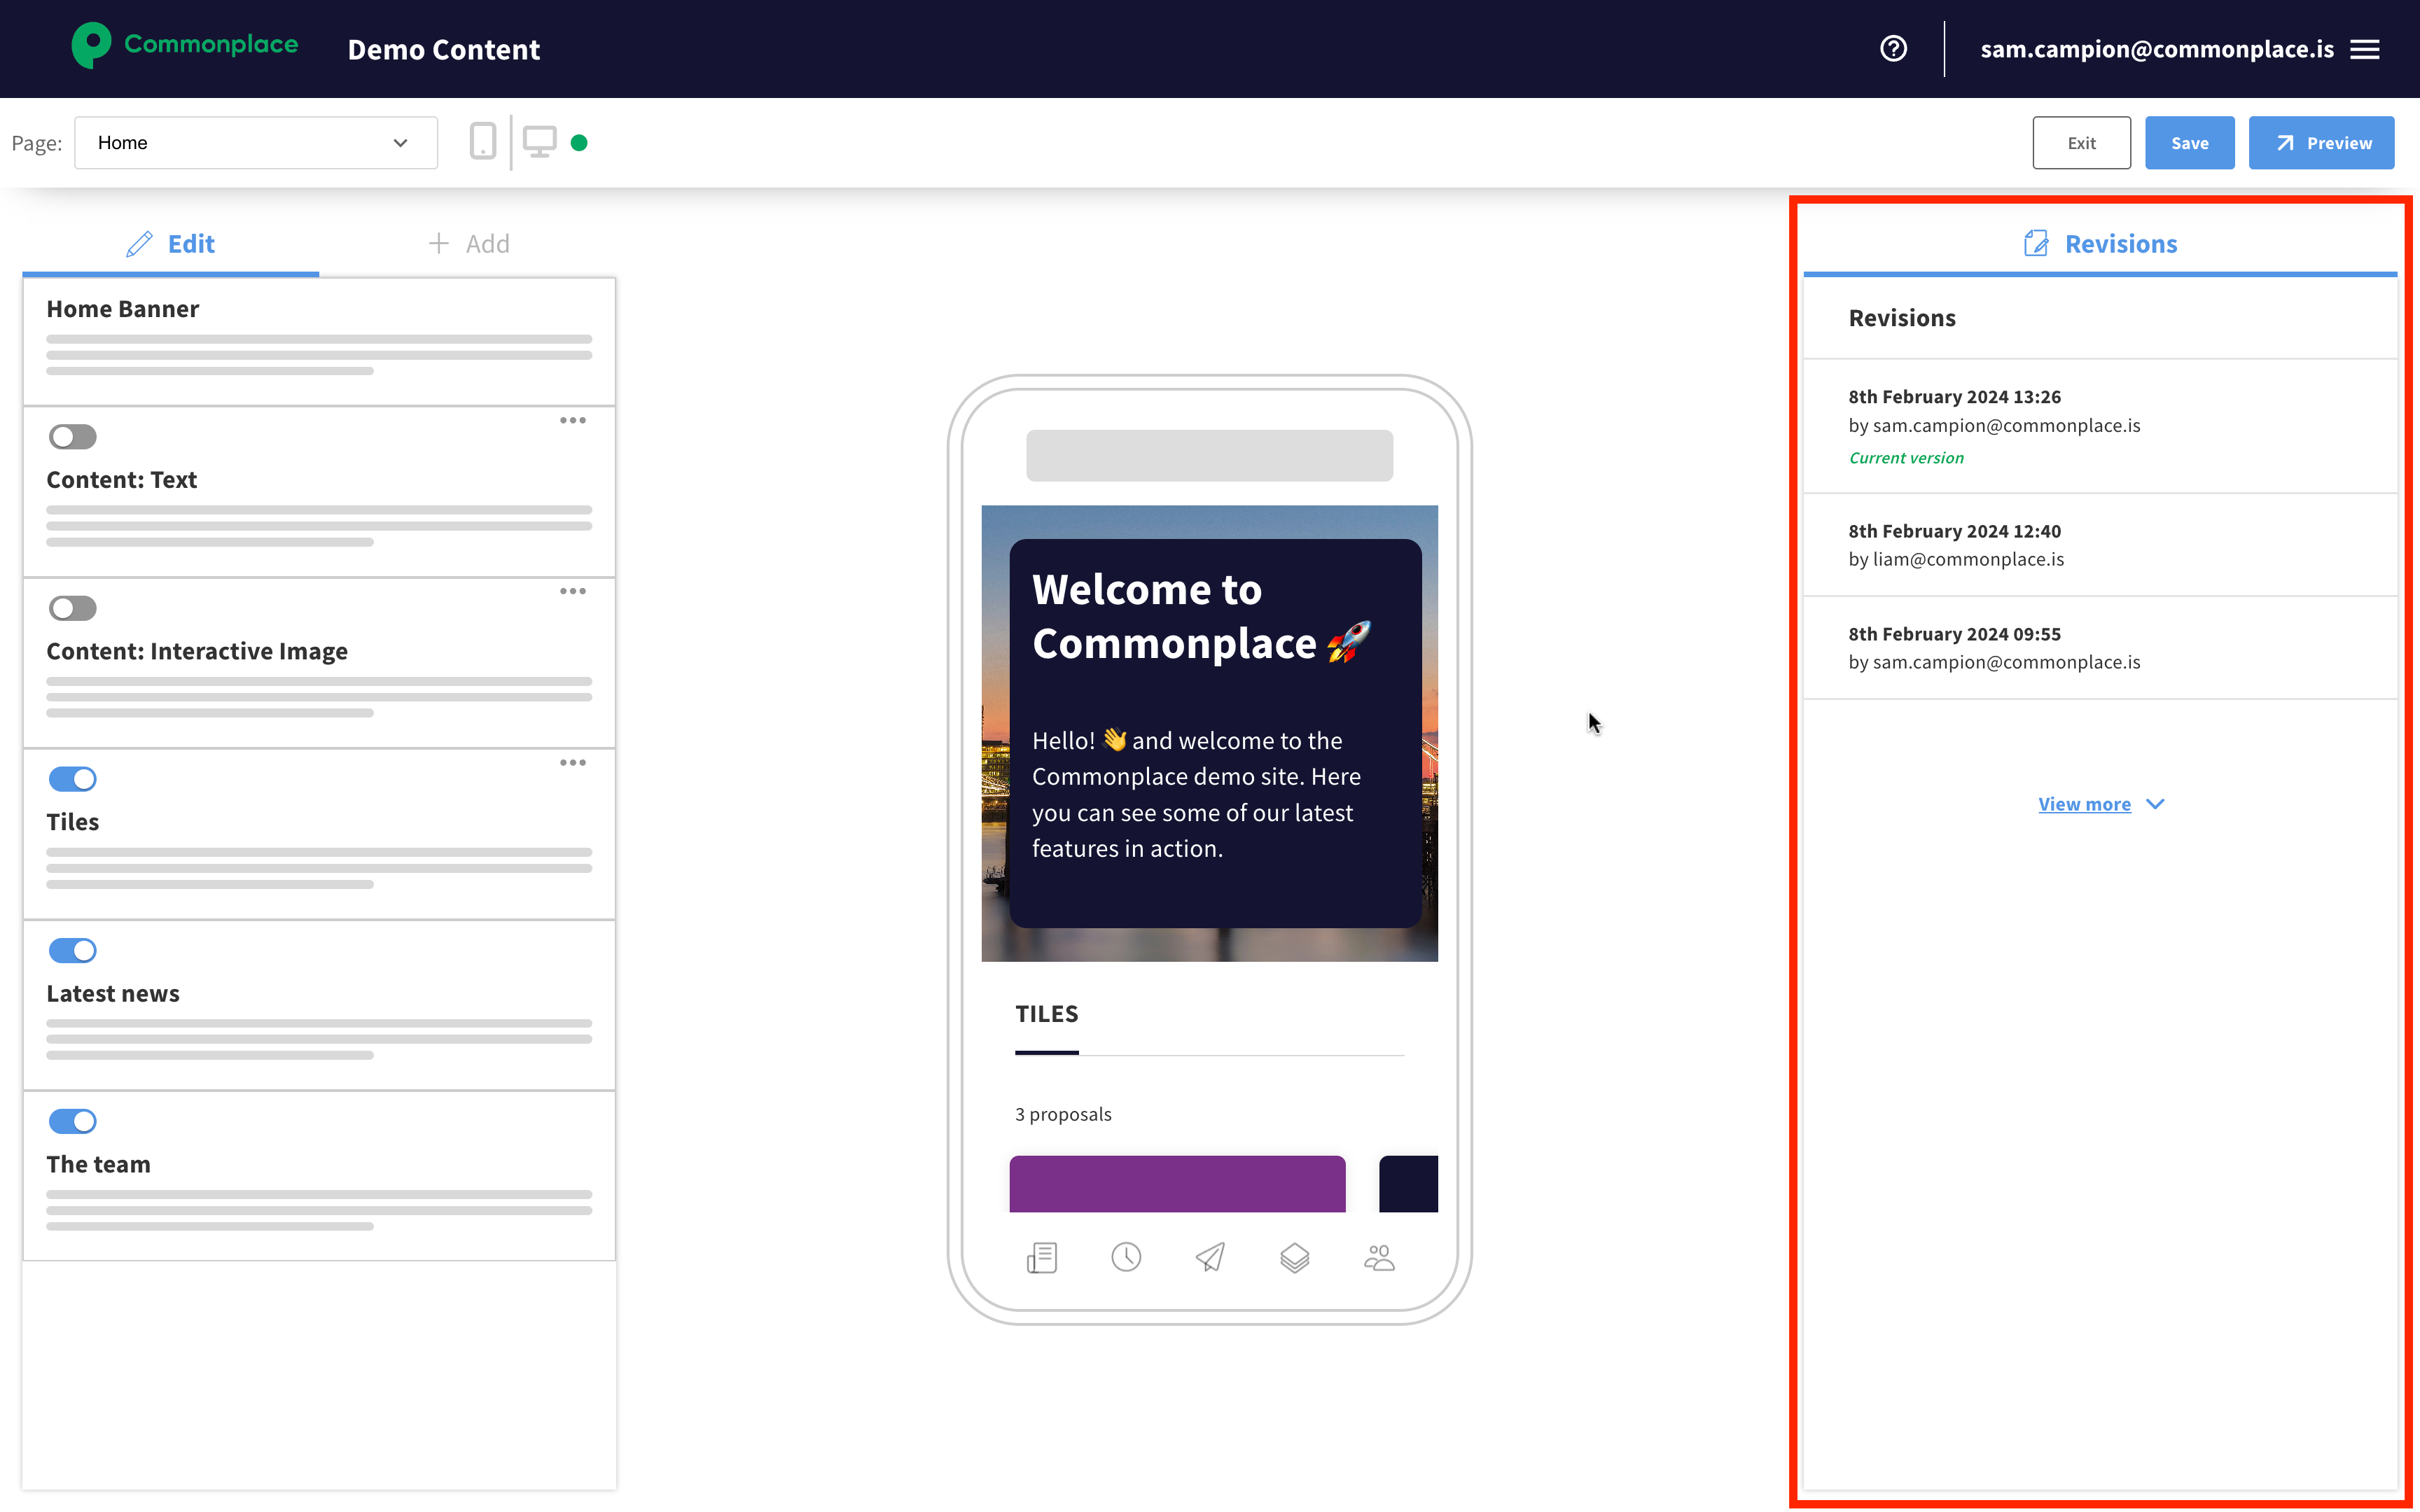Open Preview in new window
2420x1512 pixels.
coord(2321,143)
